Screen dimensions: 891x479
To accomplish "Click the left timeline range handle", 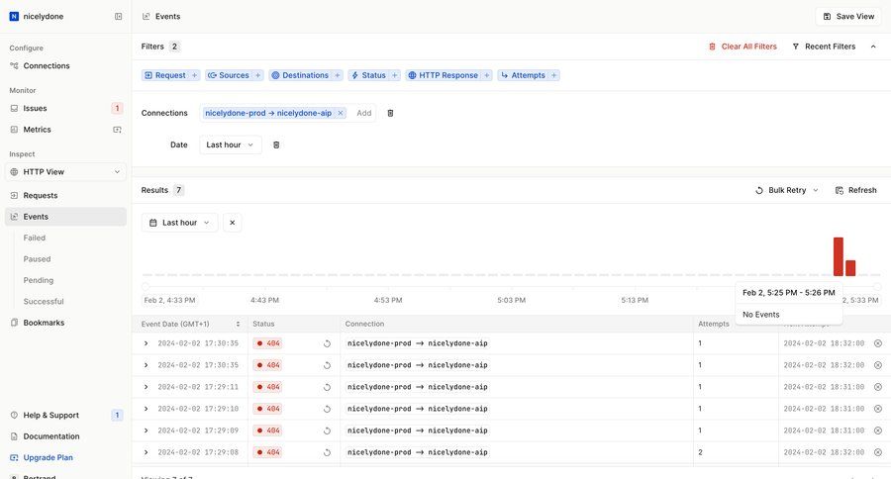I will 146,286.
